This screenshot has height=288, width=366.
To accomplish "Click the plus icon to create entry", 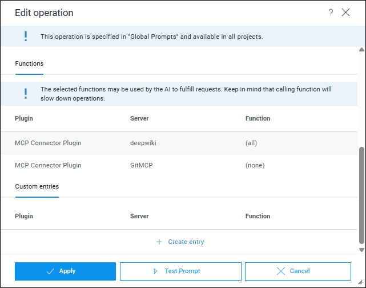I will 159,242.
